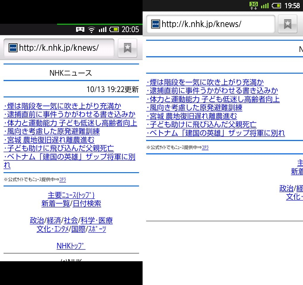The height and width of the screenshot is (285, 303).
Task: Open left link 宮城 農地復旧遅れ離農進む
Action: tap(49, 140)
